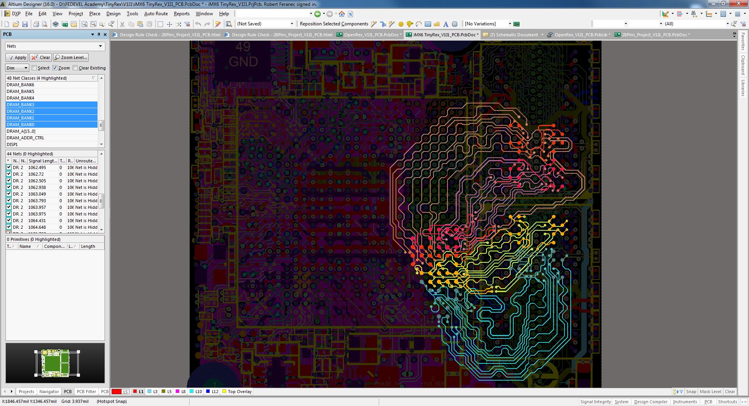Viewport: 749px width, 406px height.
Task: Select the Place Component chip icon
Action: click(x=454, y=24)
